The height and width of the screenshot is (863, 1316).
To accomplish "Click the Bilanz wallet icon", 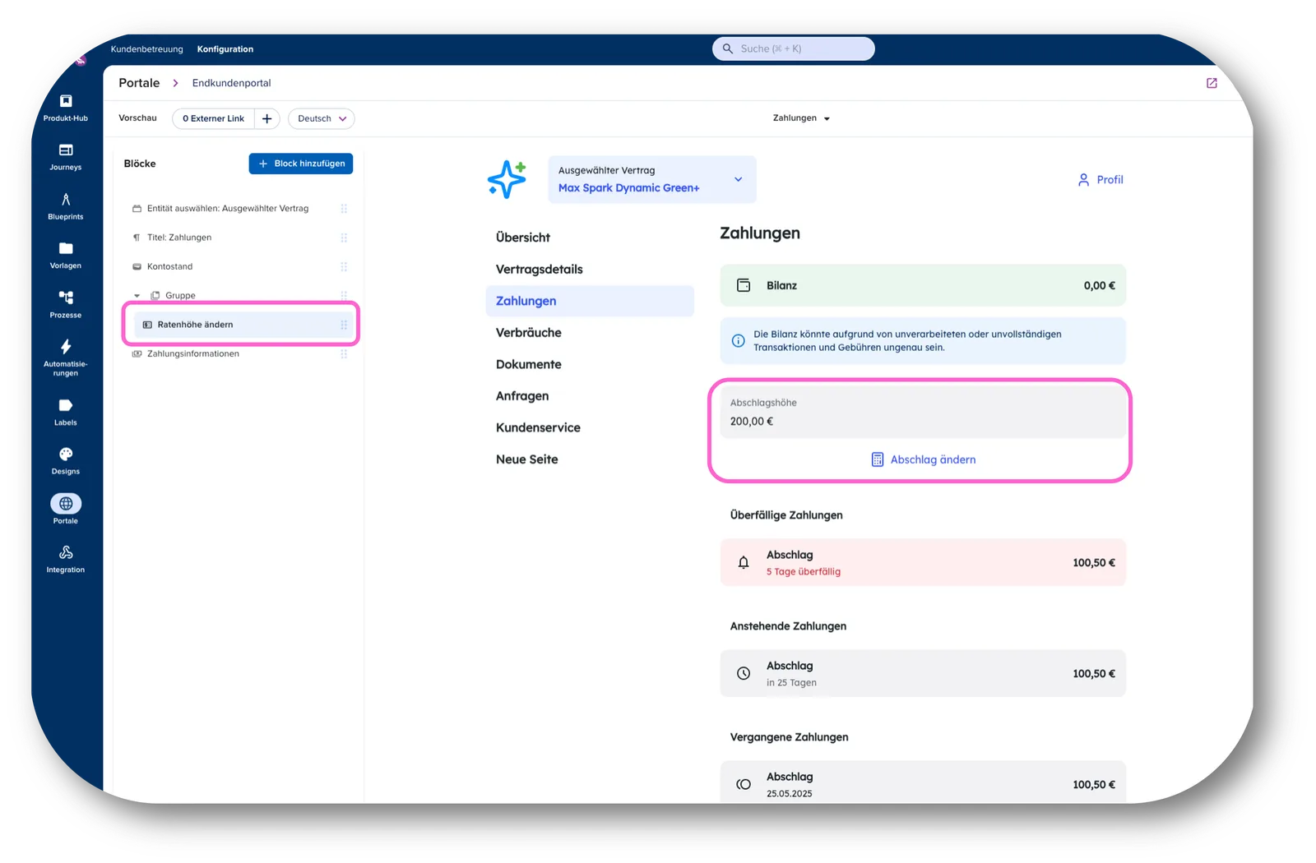I will 744,285.
